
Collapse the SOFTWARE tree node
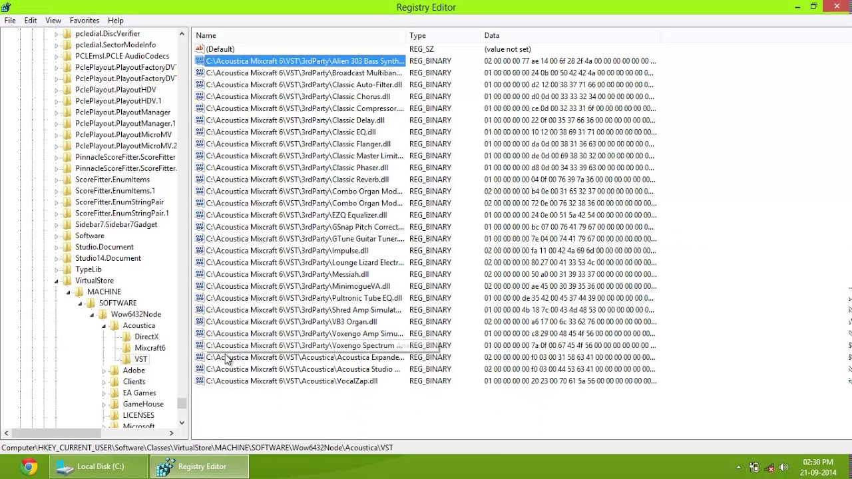coord(80,303)
